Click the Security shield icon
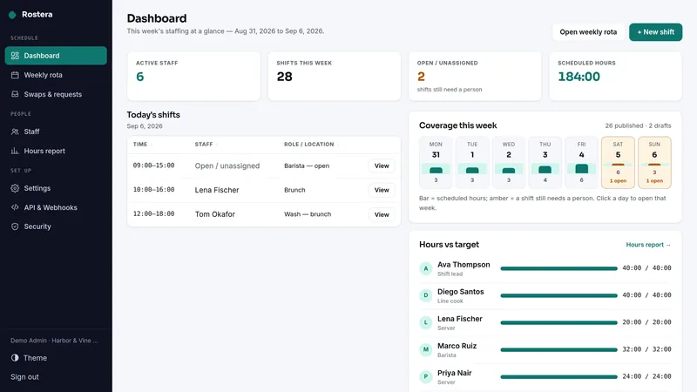The width and height of the screenshot is (697, 392). click(x=15, y=226)
